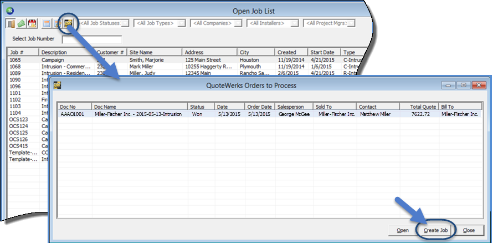Sort by Created column header
Image resolution: width=493 pixels, height=243 pixels.
coord(291,52)
